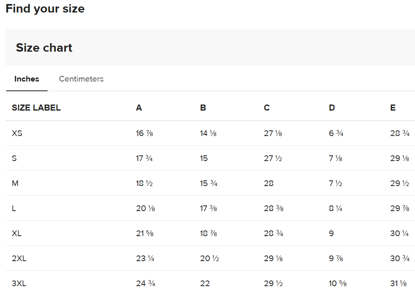
Task: Click the Find your size heading
Action: pos(45,9)
